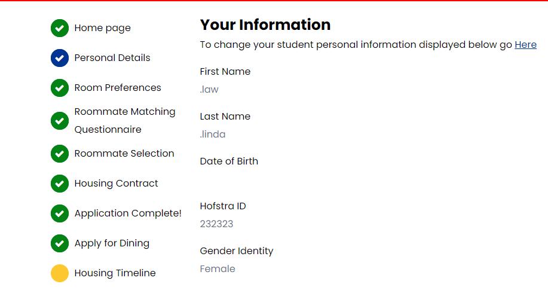Click the checkmark icon next to Apply for Dining
Image resolution: width=548 pixels, height=293 pixels.
[59, 243]
